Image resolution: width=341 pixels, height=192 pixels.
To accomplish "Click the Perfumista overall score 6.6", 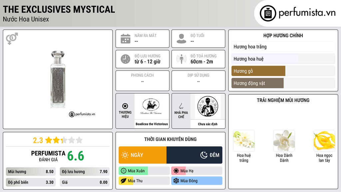I will point(76,156).
